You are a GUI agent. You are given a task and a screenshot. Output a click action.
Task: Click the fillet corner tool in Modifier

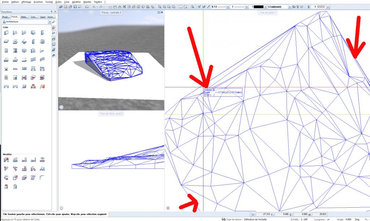pos(42,178)
